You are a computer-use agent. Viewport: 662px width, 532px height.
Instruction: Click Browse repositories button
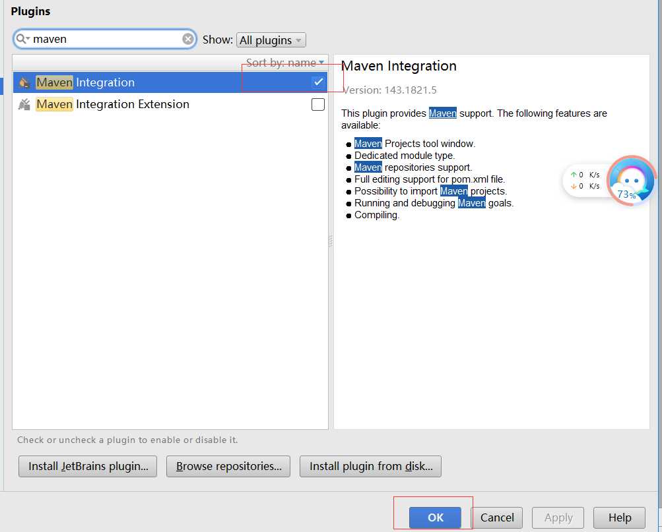point(228,466)
